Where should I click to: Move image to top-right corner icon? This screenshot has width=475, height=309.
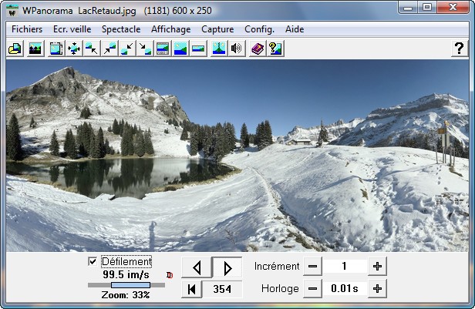point(109,49)
